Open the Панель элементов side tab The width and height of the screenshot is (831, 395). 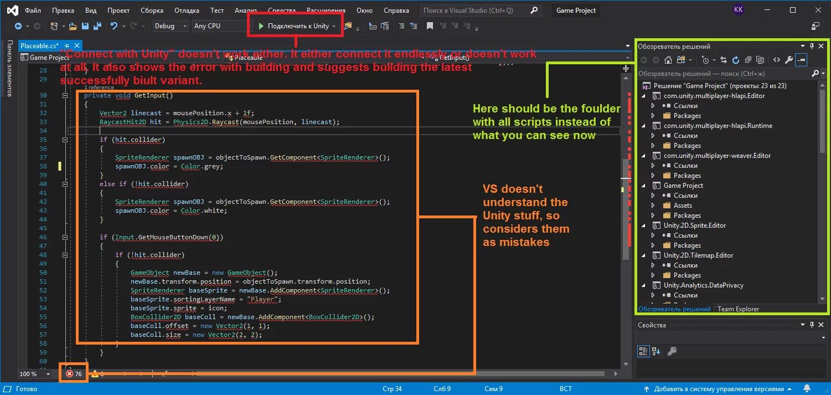pyautogui.click(x=9, y=69)
